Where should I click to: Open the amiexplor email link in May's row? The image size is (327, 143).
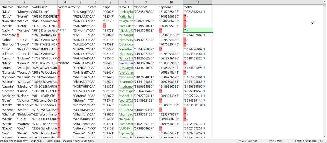[x=126, y=12]
